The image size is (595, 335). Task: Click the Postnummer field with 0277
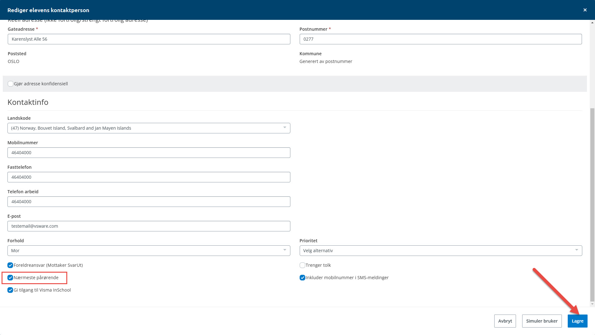click(x=440, y=39)
